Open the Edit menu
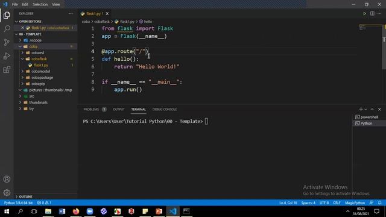Screen dimensions: 386x217 click(x=25, y=4)
